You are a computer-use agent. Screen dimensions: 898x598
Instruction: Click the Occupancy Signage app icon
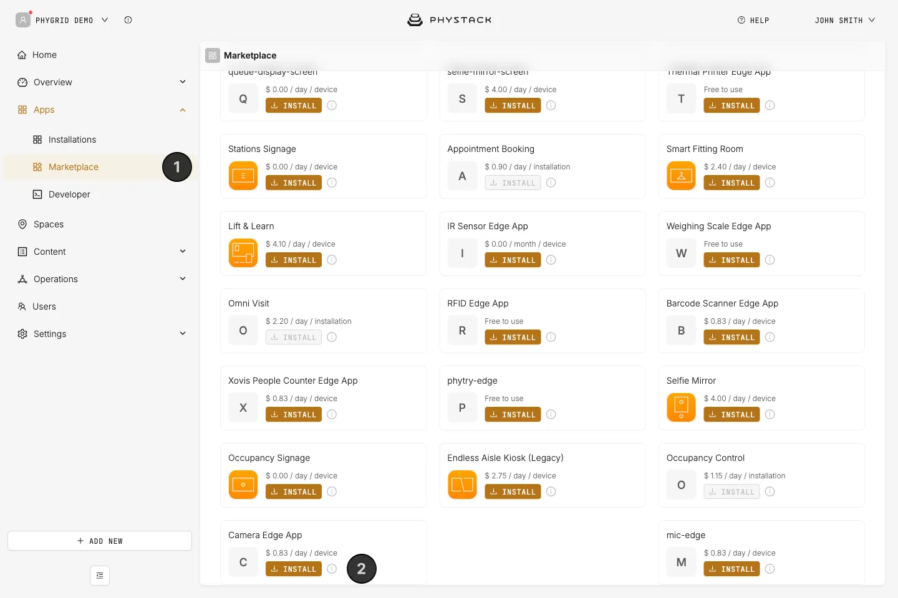(243, 485)
